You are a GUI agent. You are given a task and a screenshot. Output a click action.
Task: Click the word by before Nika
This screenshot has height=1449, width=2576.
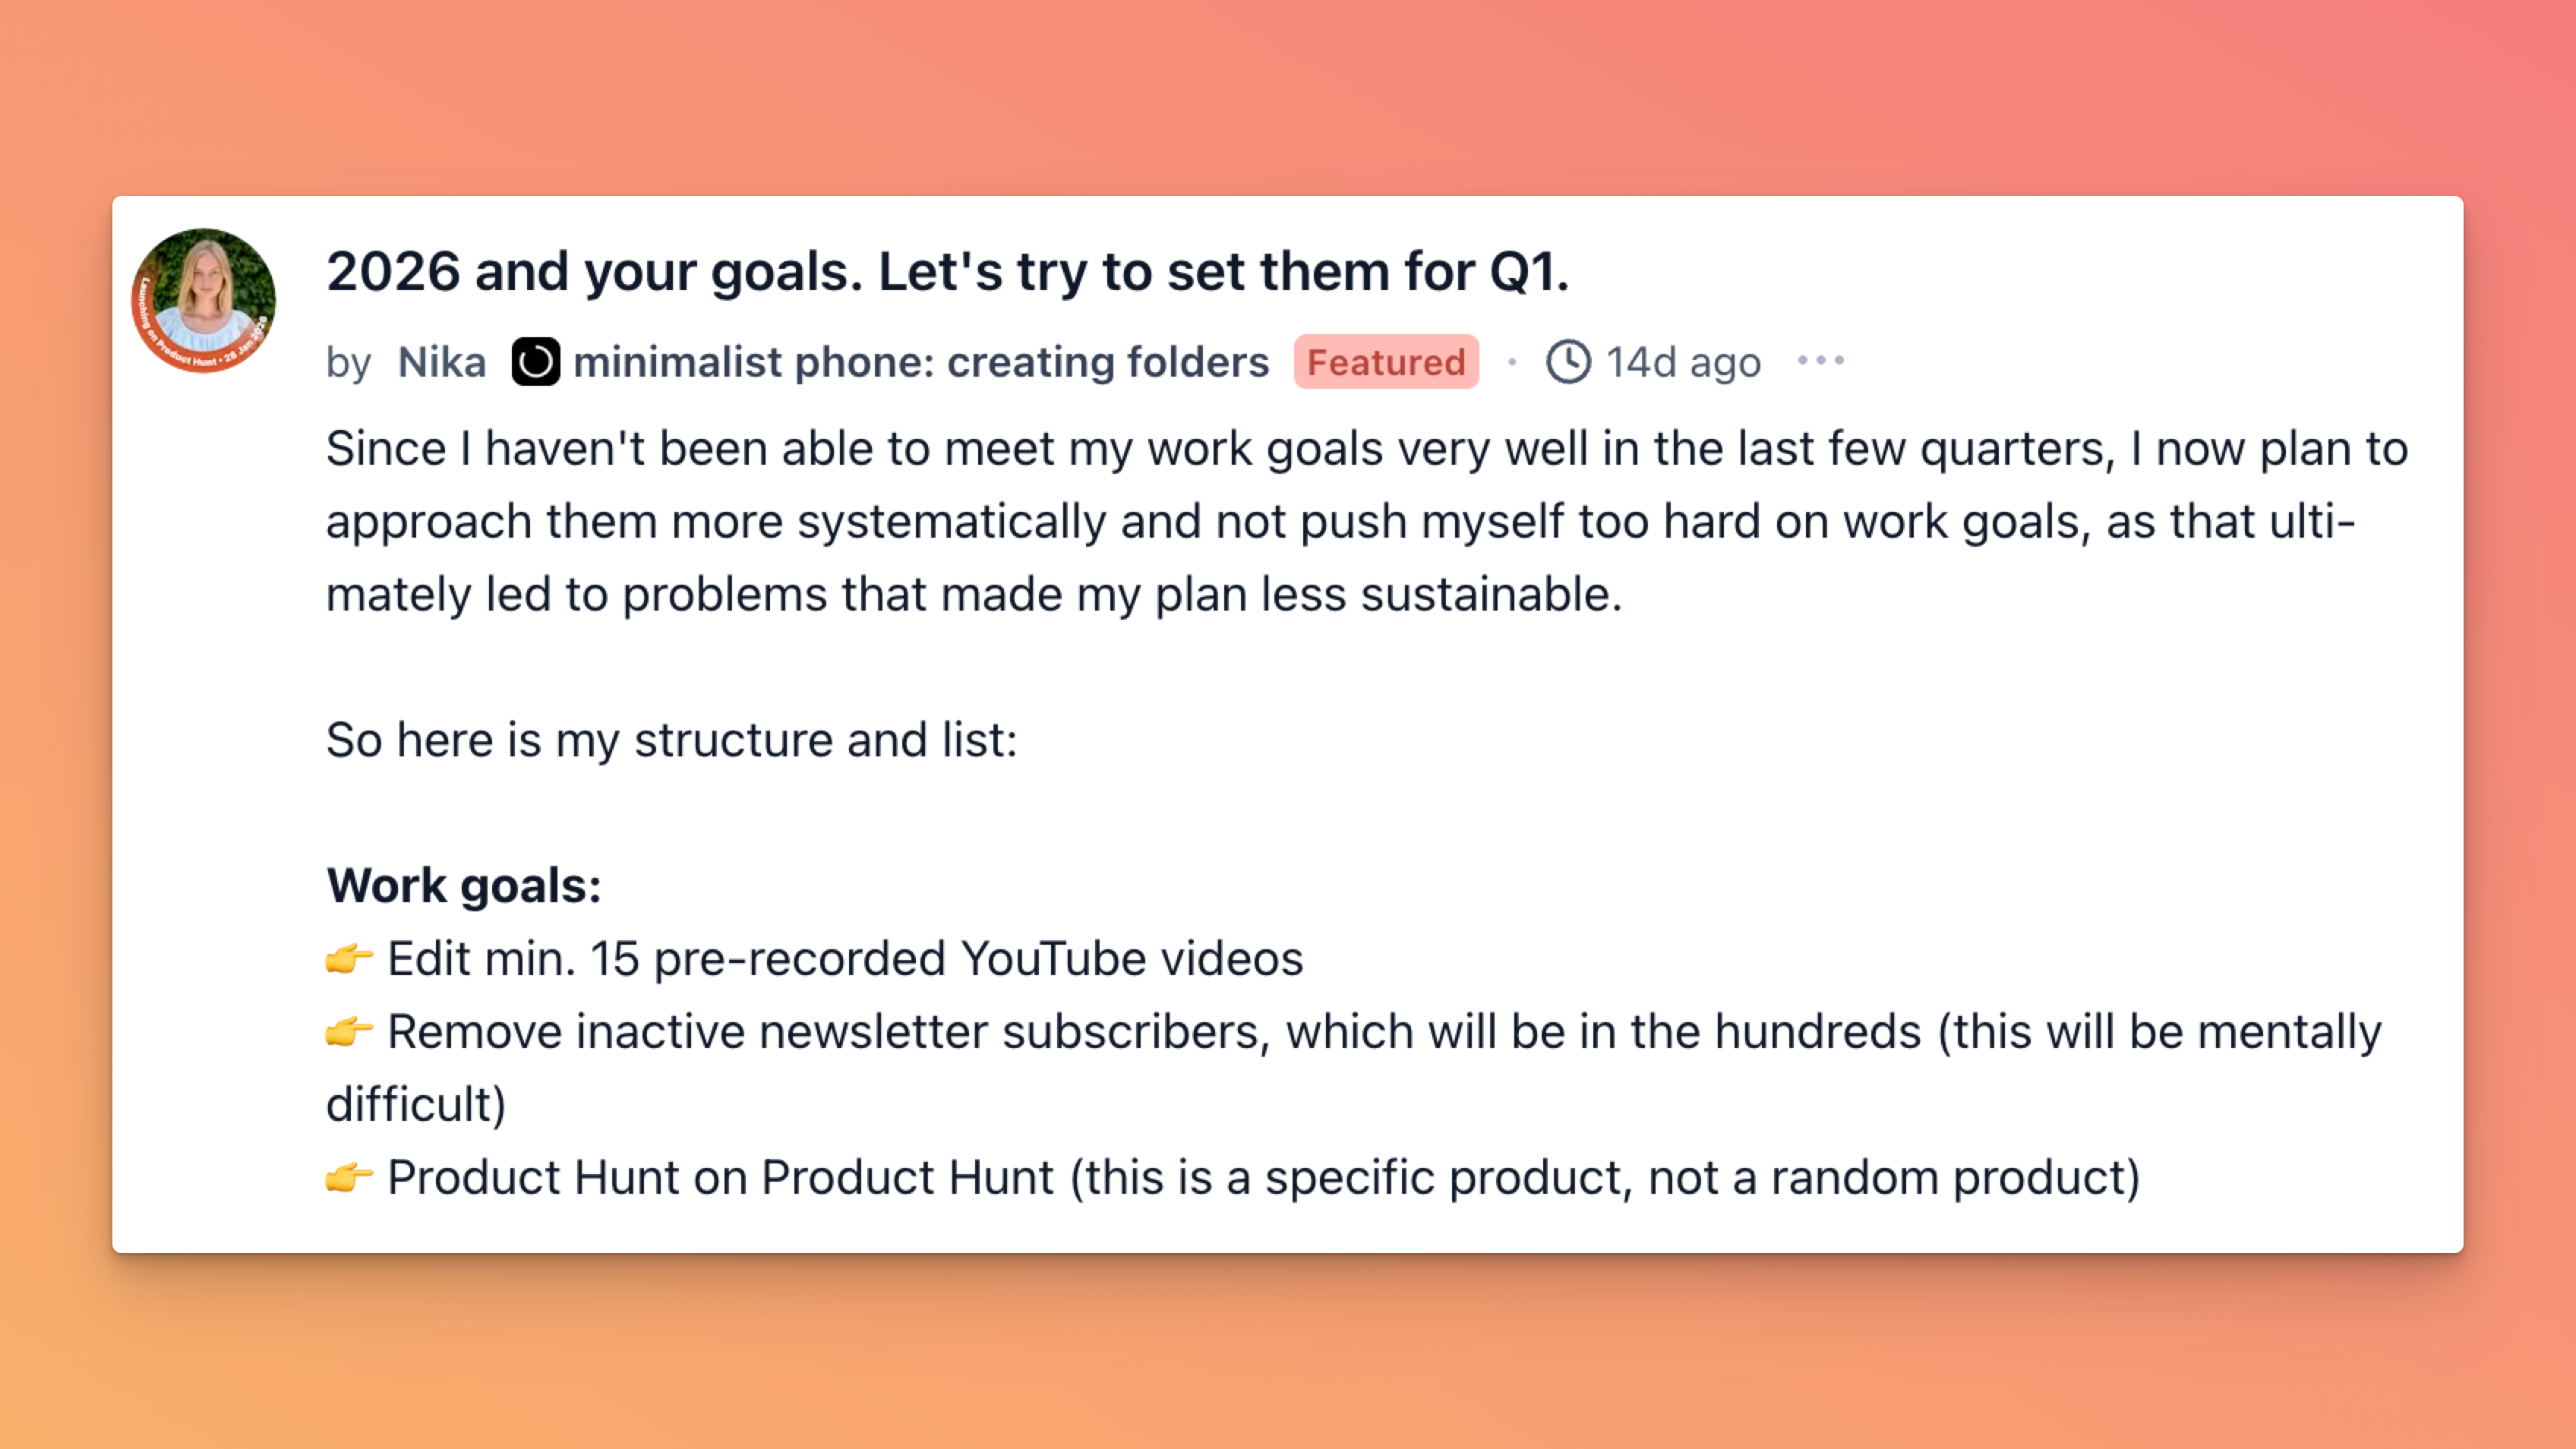point(348,364)
